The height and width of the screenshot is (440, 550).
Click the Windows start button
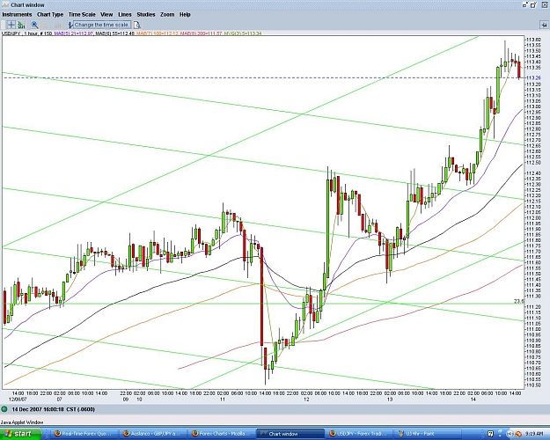pyautogui.click(x=20, y=434)
